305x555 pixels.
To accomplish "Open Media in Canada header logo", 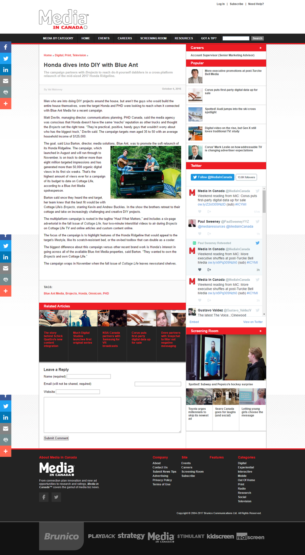I will (x=64, y=20).
